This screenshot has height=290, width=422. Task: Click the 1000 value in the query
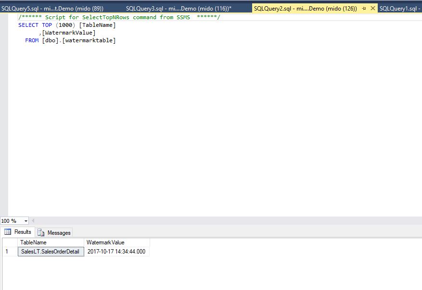click(x=65, y=25)
